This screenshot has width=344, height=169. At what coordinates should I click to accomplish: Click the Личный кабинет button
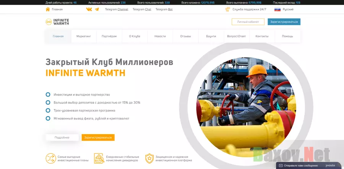[248, 22]
